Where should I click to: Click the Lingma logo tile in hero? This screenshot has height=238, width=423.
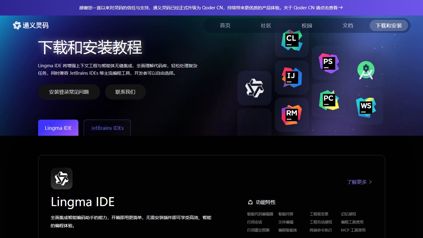[x=254, y=88]
